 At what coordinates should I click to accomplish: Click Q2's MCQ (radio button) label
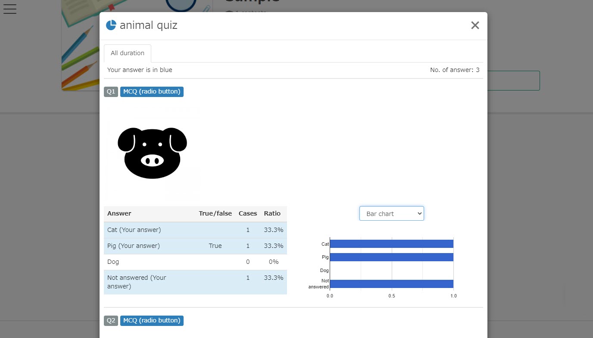[152, 320]
